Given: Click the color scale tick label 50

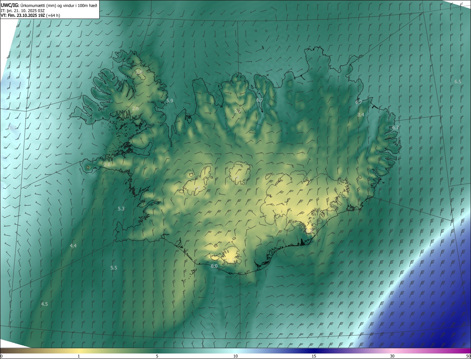Looking at the screenshot, I should 468,356.
